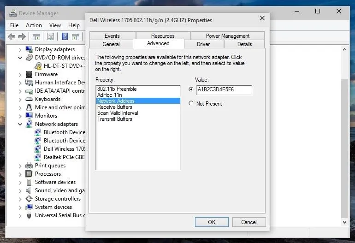Click the HL-DT-ST DVD drive warning icon

tap(38, 65)
